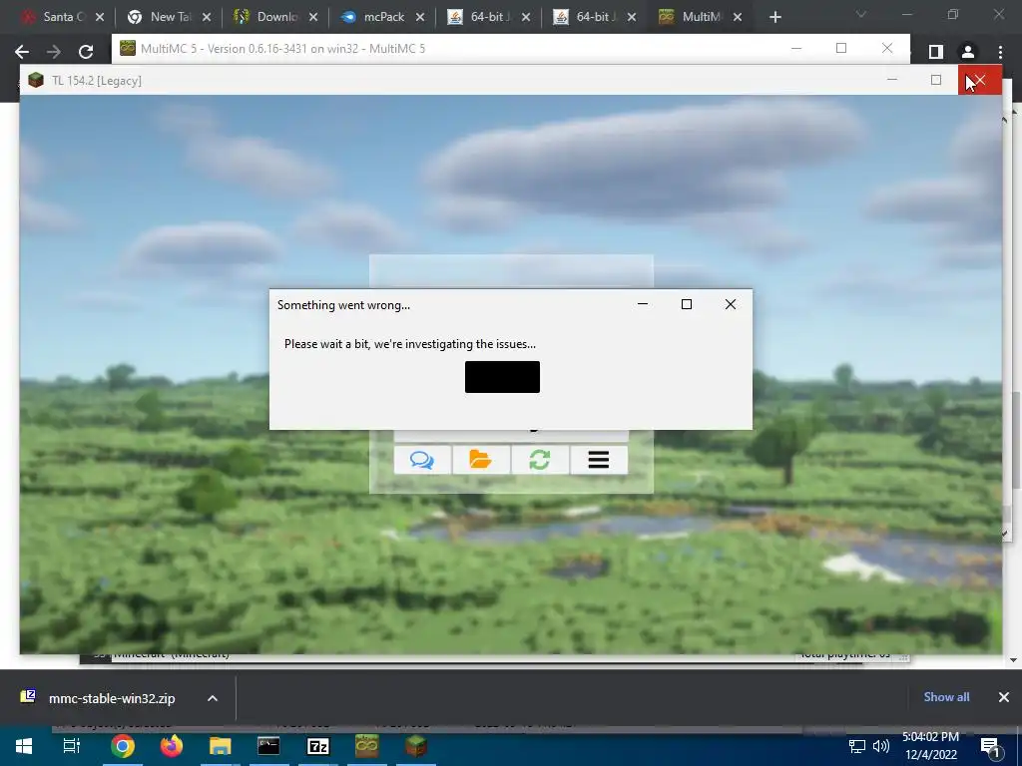
Task: Click the network icon in system tray
Action: coord(857,746)
